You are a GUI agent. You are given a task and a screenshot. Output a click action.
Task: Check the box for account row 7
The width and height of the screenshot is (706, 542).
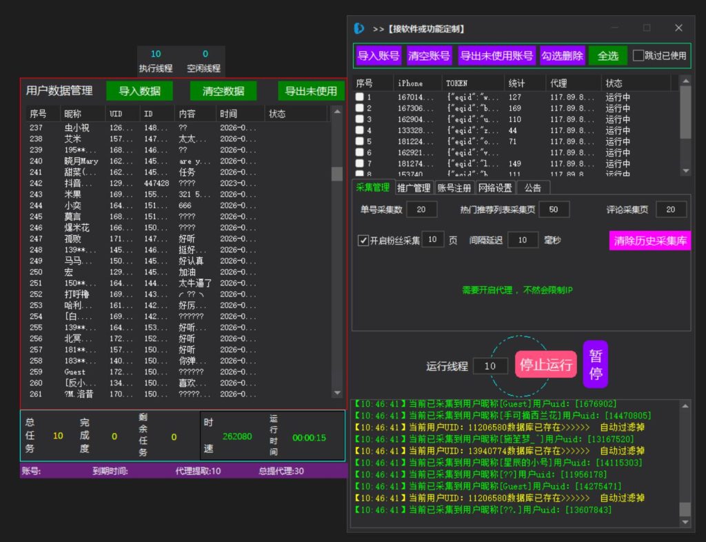[x=359, y=163]
